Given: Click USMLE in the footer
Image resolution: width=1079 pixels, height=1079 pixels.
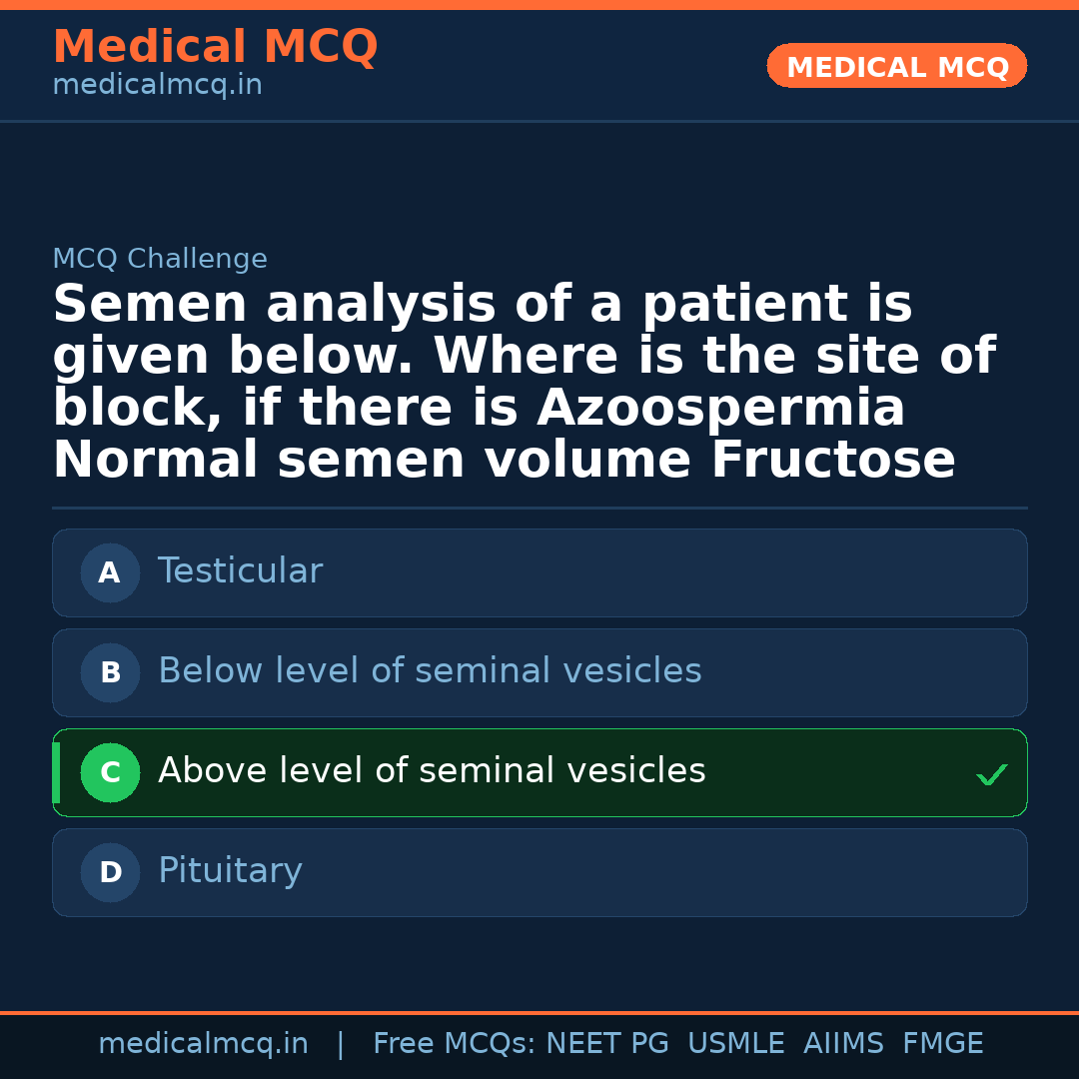Looking at the screenshot, I should (735, 1044).
